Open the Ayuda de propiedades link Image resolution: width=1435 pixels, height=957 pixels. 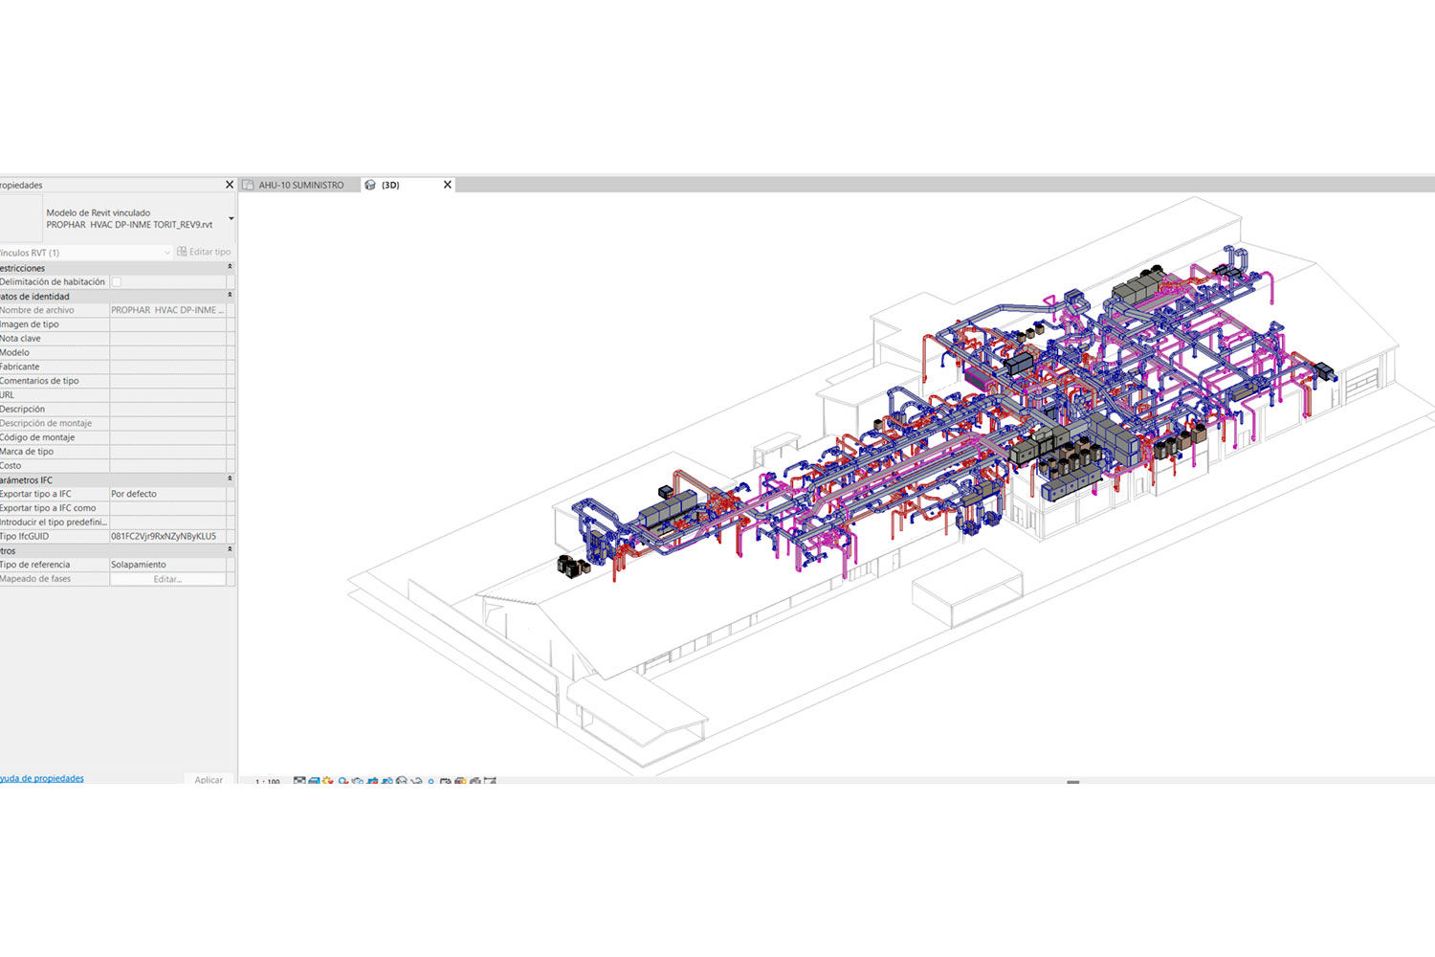tap(42, 778)
